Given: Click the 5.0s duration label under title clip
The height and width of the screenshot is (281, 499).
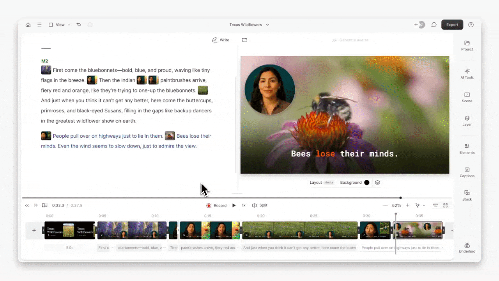Looking at the screenshot, I should coord(70,247).
